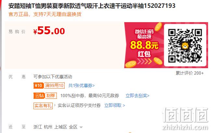211x133 pixels.
Task: Click the ¥10 coupon badge
Action: [38, 85]
